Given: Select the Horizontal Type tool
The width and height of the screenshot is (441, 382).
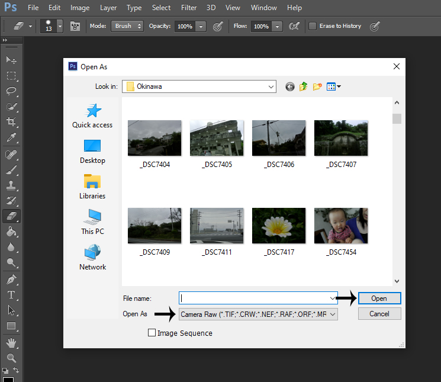Looking at the screenshot, I should (11, 294).
